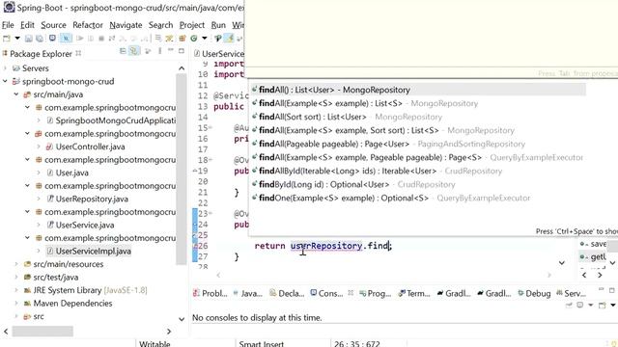618x347 pixels.
Task: Maximize the Package Explorer view
Action: point(182,51)
